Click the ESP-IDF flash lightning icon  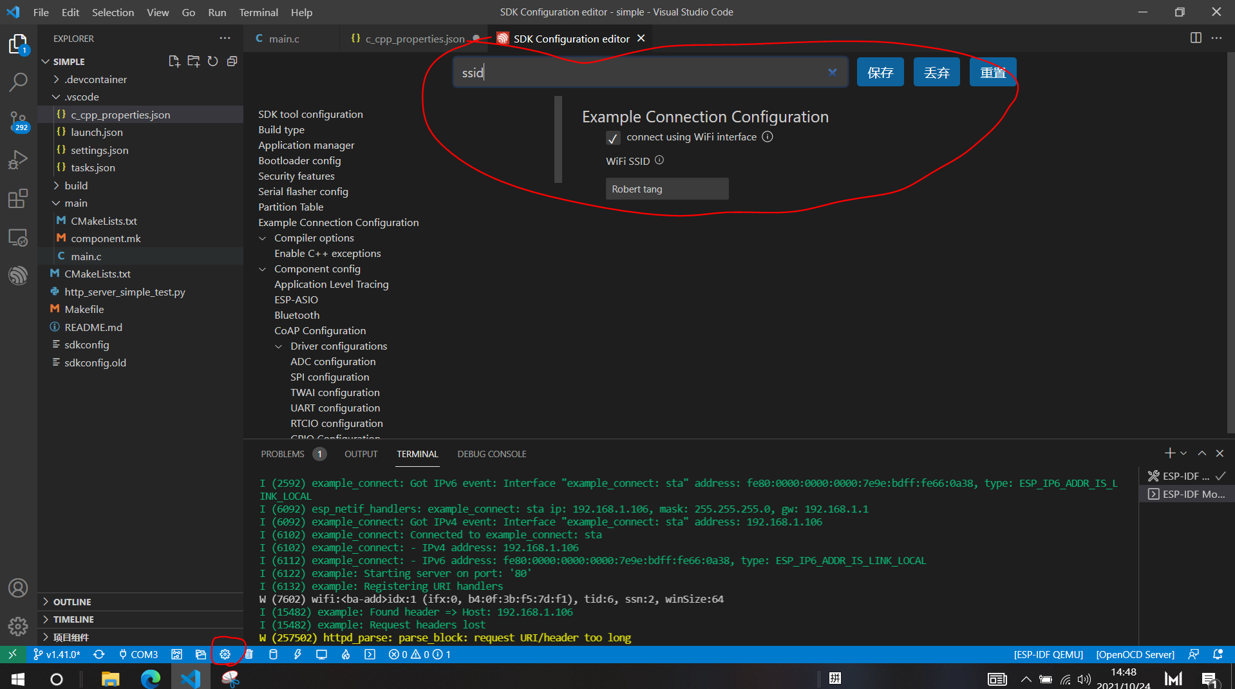(x=297, y=654)
